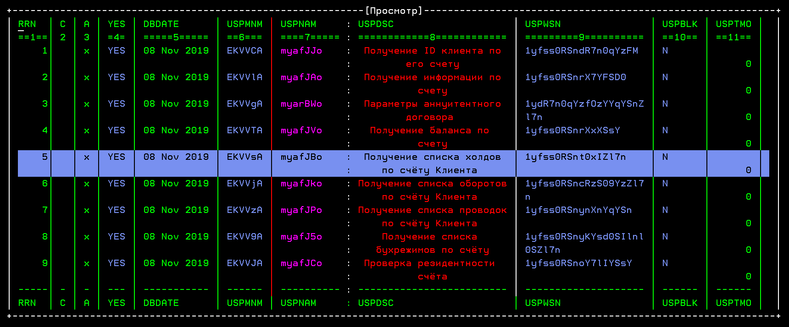Click the USPMNM column header at top
789x327 pixels.
click(244, 24)
